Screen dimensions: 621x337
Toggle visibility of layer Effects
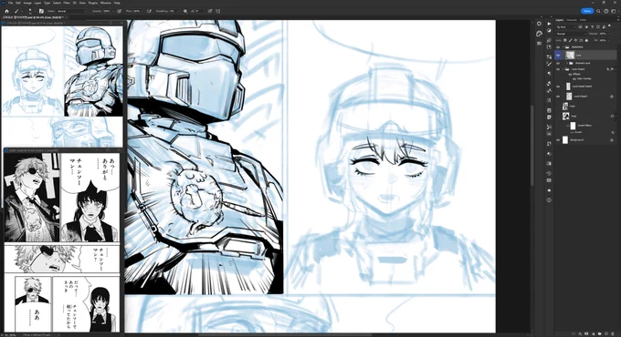point(570,75)
